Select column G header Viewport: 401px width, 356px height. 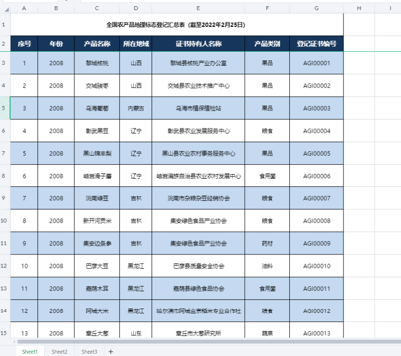point(317,8)
